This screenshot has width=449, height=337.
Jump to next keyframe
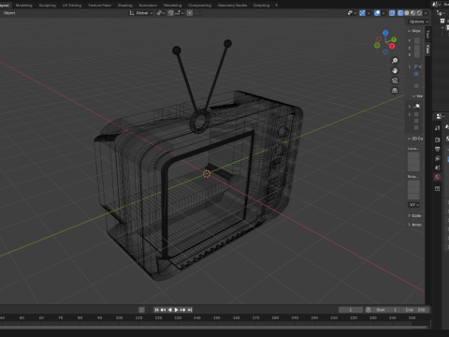183,310
